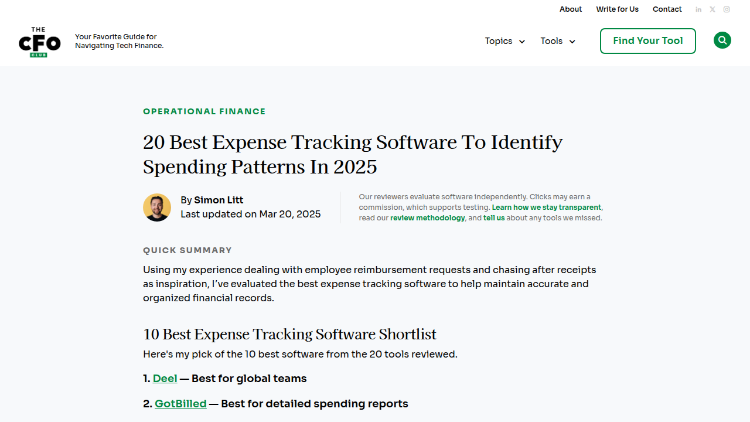Image resolution: width=750 pixels, height=422 pixels.
Task: Open author Simon Litt's profile
Action: tap(219, 200)
